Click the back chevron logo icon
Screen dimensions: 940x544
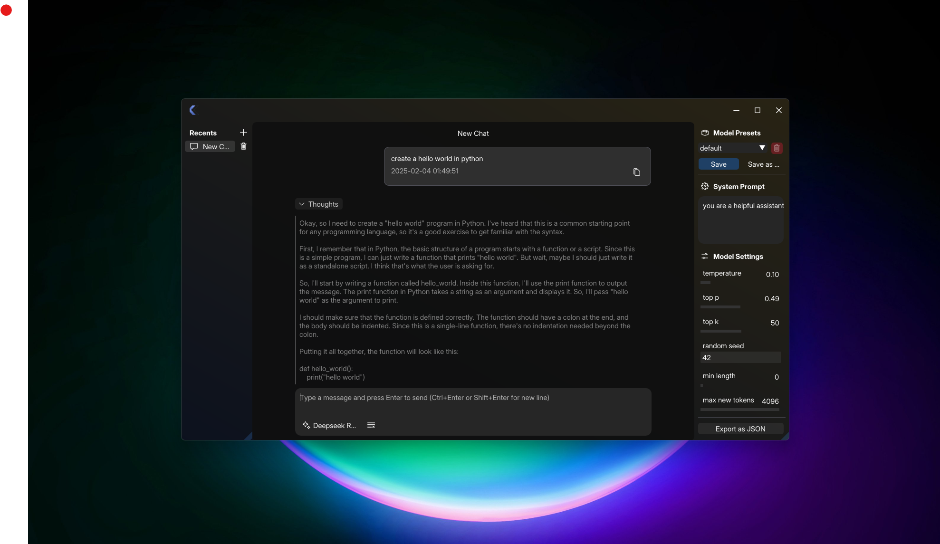tap(192, 110)
